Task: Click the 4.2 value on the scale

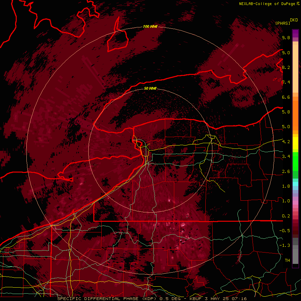Action: point(286,142)
